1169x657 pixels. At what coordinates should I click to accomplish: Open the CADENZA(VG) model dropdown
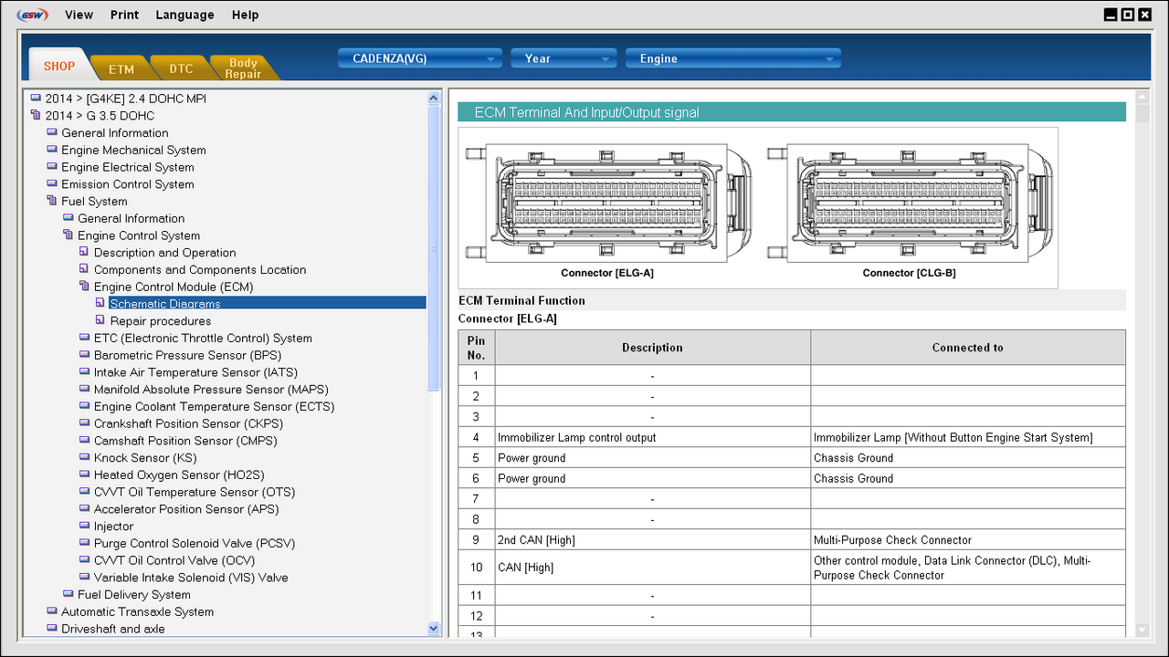421,58
